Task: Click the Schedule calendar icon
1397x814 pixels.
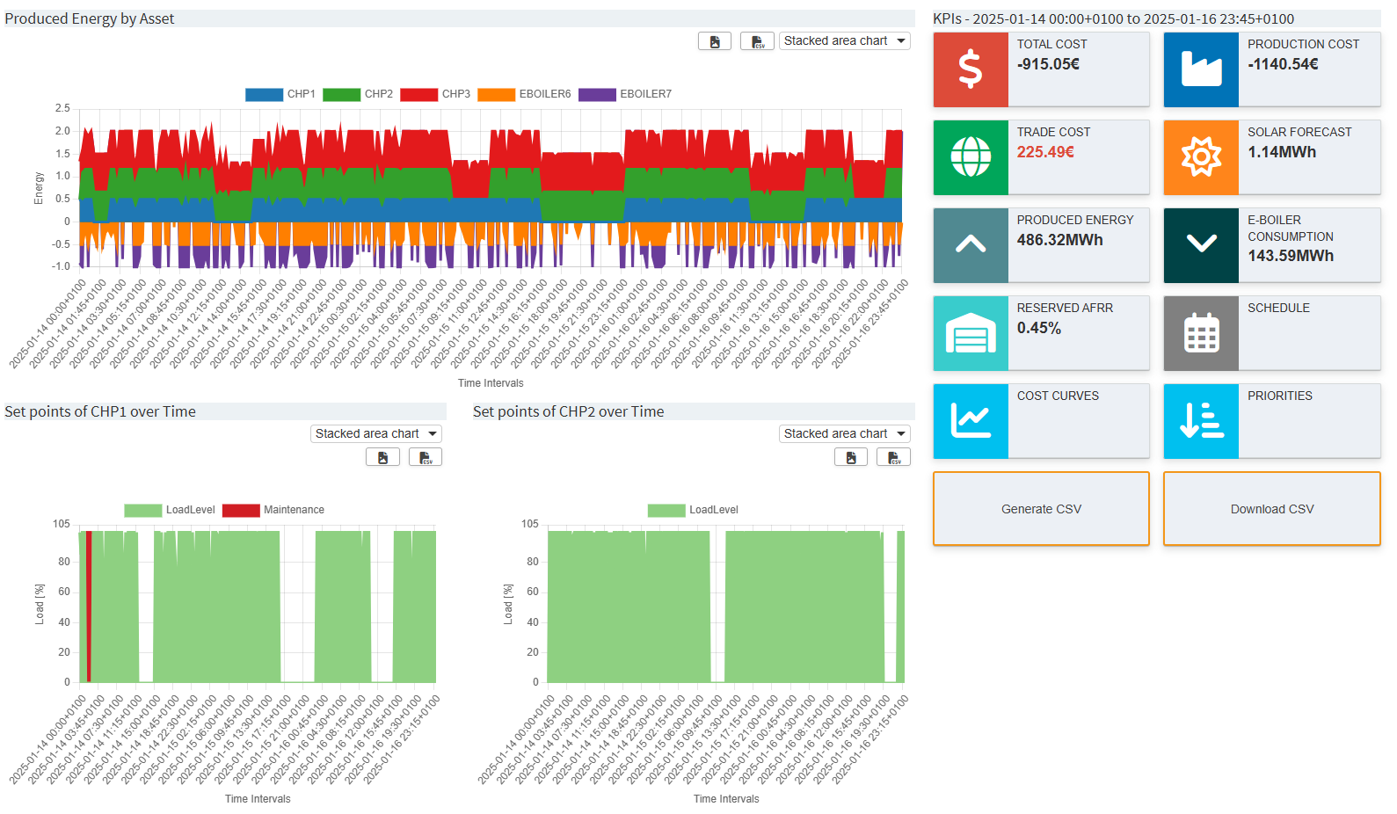Action: 1201,333
